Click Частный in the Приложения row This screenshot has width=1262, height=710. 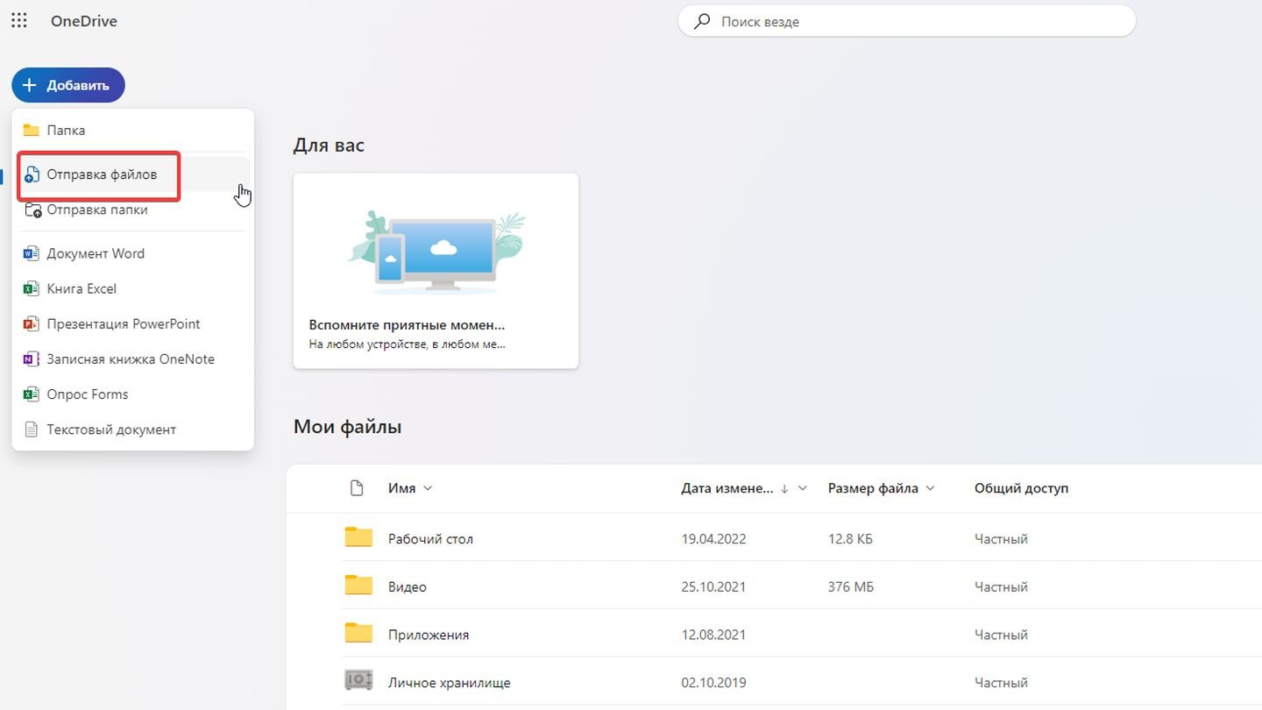(1001, 635)
